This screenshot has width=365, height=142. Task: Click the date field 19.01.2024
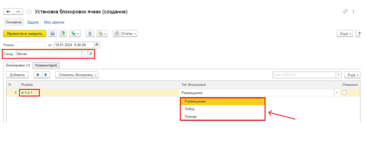point(74,45)
